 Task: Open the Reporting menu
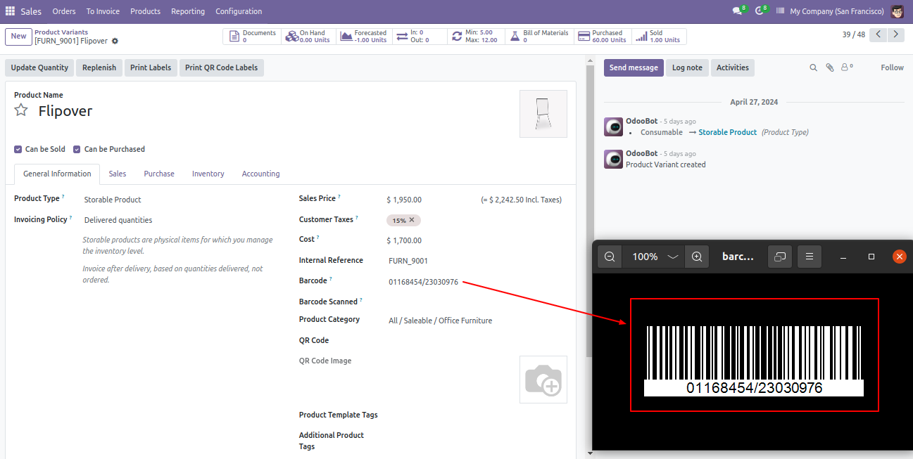(188, 11)
